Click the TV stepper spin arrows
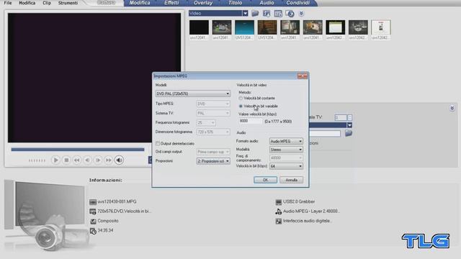Screen dimensions: 461x259 [349, 117]
